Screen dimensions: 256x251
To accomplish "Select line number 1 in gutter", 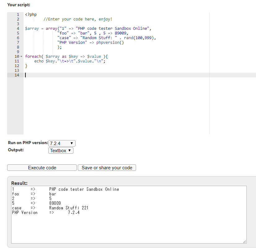I will tap(18, 15).
